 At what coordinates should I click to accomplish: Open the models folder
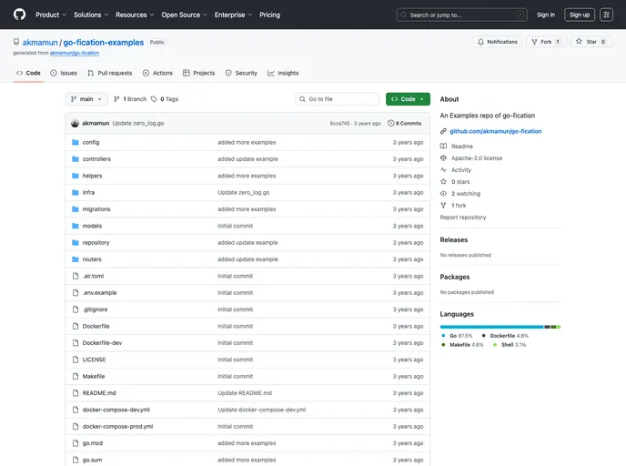pos(92,226)
